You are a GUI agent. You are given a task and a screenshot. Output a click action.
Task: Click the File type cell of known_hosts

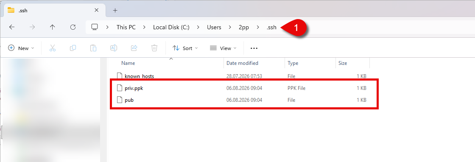pyautogui.click(x=291, y=76)
